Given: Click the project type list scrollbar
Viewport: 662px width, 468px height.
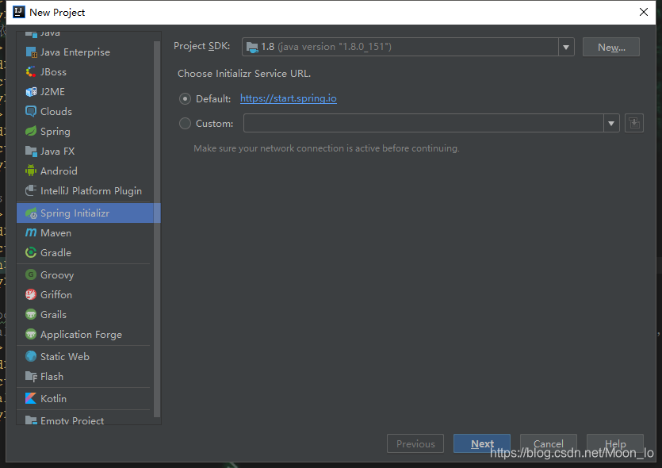Looking at the screenshot, I should click(x=157, y=228).
